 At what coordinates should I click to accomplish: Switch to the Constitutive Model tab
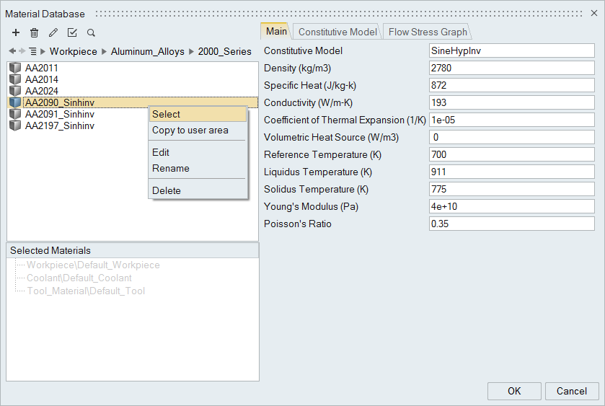tap(337, 32)
